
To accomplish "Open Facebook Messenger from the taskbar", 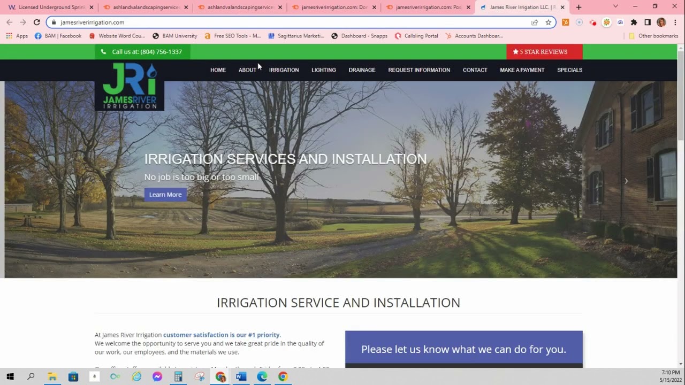I will pos(157,377).
